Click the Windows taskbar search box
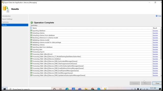 tap(30, 89)
